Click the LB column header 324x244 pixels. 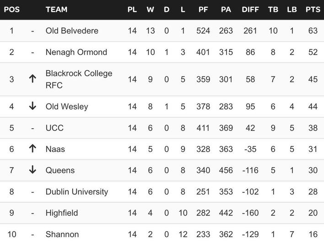(x=292, y=10)
